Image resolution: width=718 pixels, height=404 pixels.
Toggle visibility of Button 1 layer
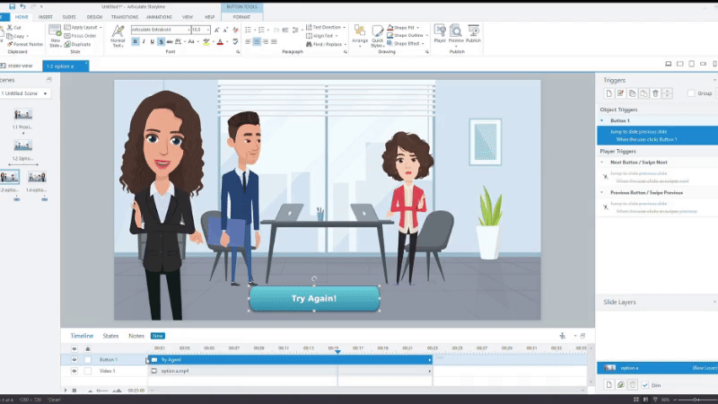74,359
